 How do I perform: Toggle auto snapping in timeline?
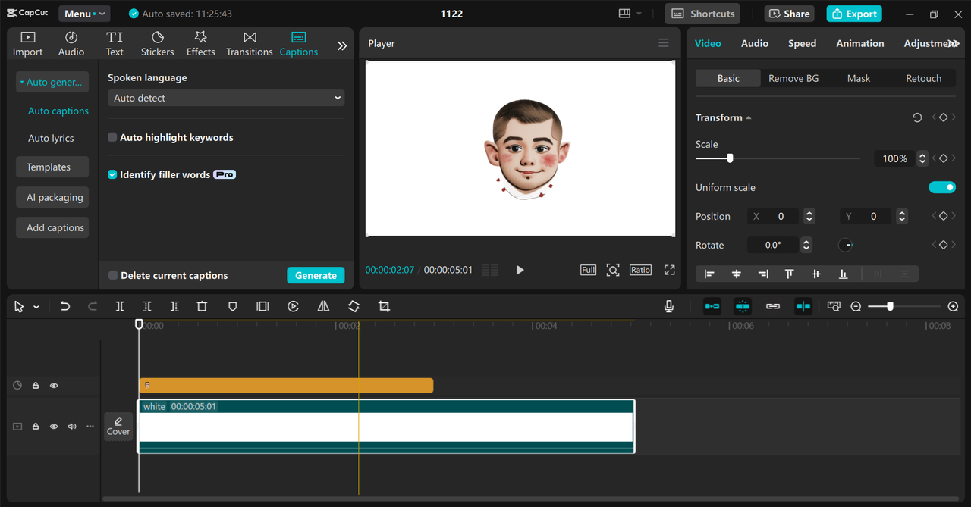pos(743,306)
